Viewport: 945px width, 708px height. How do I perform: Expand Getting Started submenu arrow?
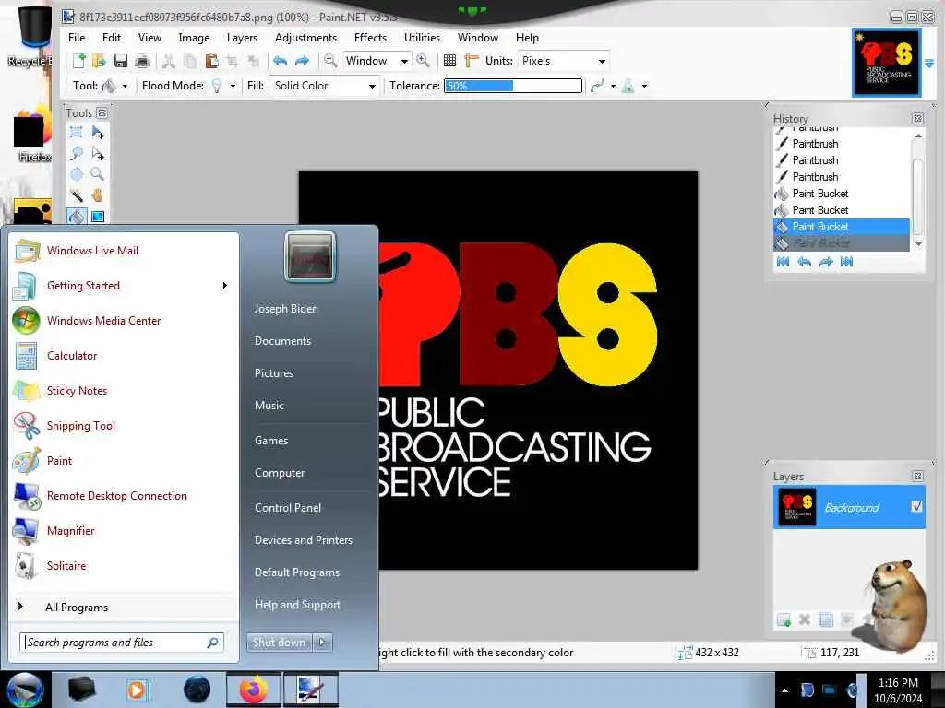[225, 286]
